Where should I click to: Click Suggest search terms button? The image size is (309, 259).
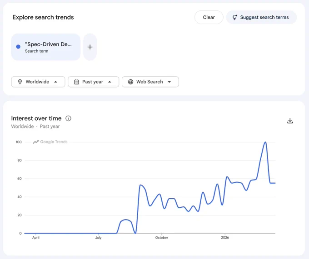pyautogui.click(x=261, y=17)
